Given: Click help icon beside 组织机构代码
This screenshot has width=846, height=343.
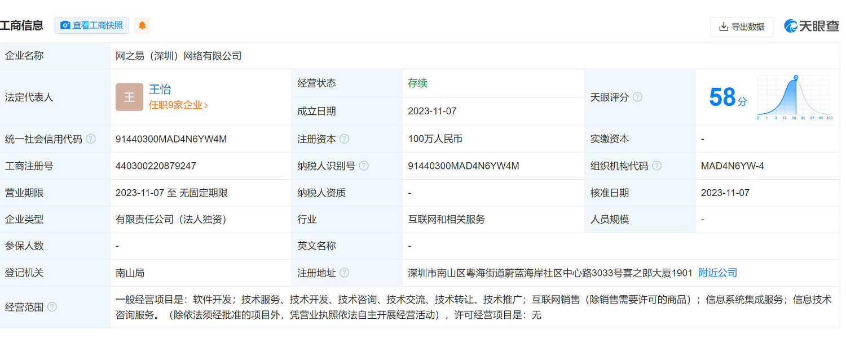Looking at the screenshot, I should tap(656, 166).
